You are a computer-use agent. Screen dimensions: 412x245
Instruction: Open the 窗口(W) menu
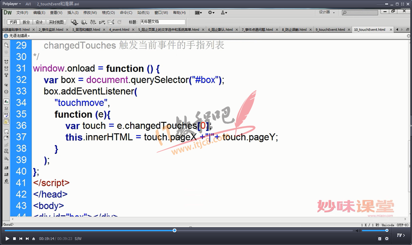(161, 12)
